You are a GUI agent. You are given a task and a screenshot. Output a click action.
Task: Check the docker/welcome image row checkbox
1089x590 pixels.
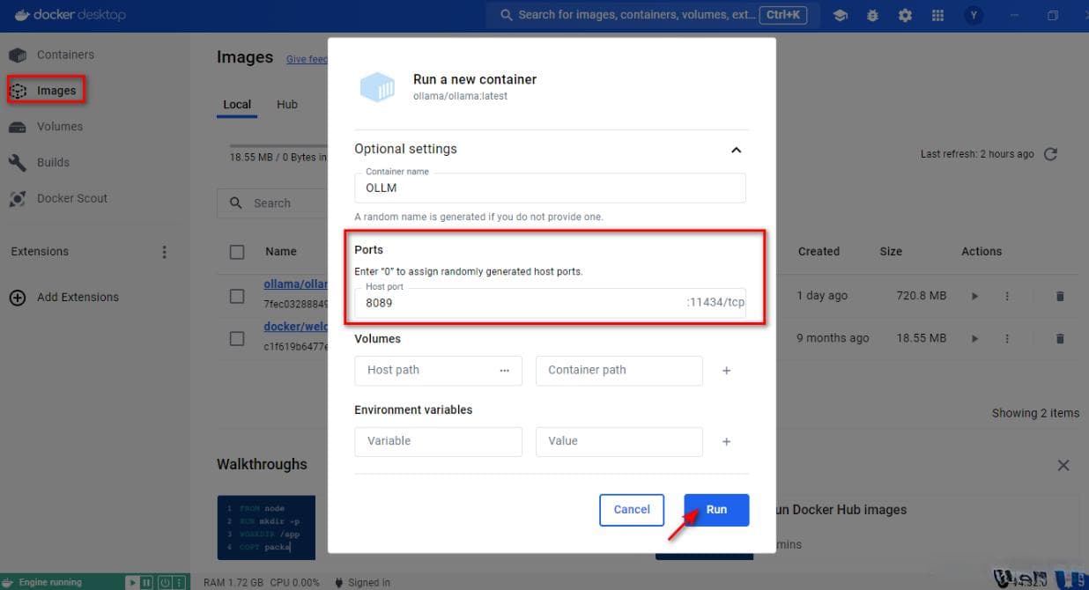[x=237, y=338]
